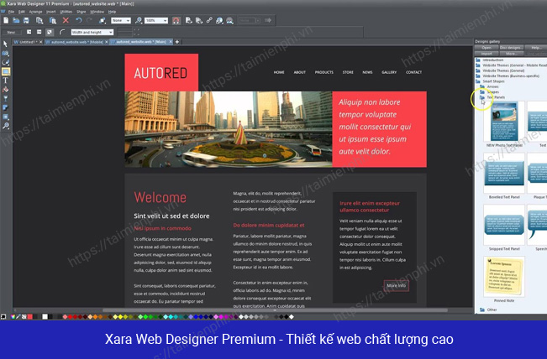Select the Photo tool in left toolbar
This screenshot has width=547, height=359.
(5, 54)
